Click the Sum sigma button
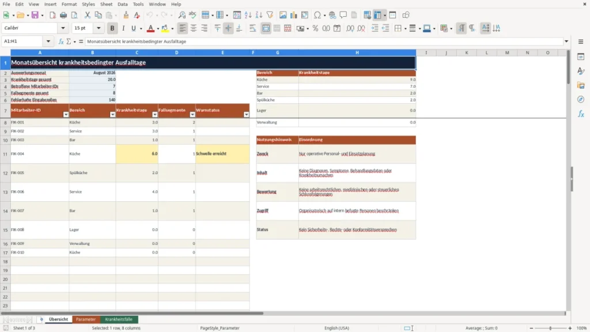 coord(69,41)
